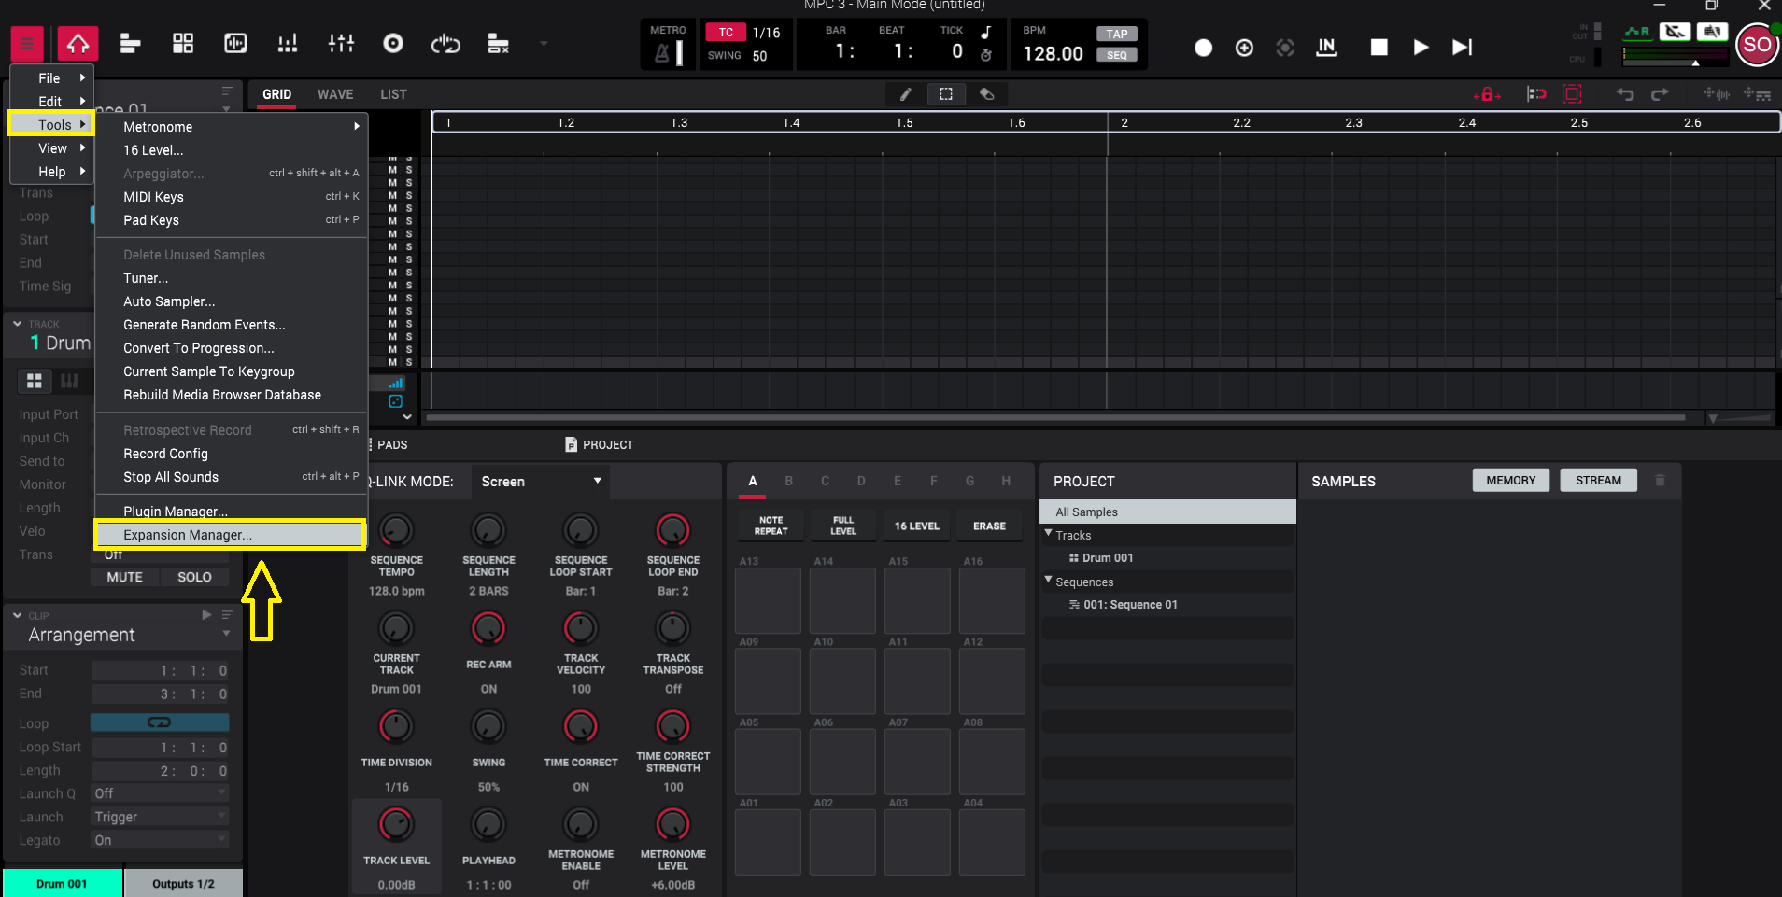Select the eraser tool
Image resolution: width=1782 pixels, height=897 pixels.
[987, 94]
